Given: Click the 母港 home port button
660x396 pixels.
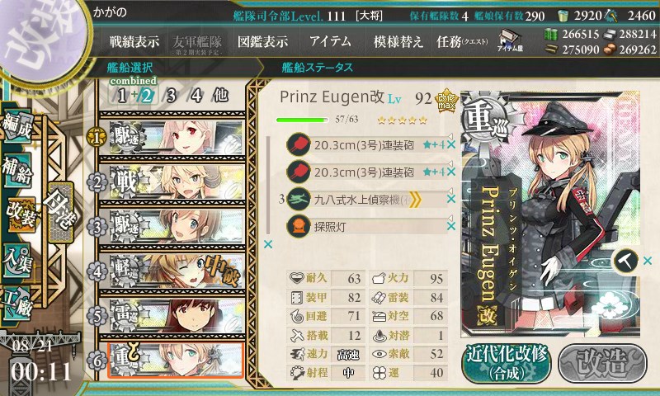Looking at the screenshot, I should pos(61,213).
